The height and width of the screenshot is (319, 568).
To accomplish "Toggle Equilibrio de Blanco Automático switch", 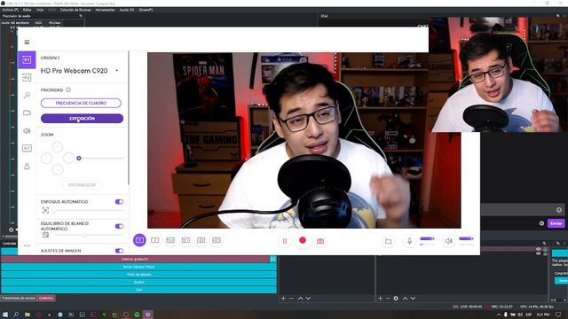I will (119, 226).
